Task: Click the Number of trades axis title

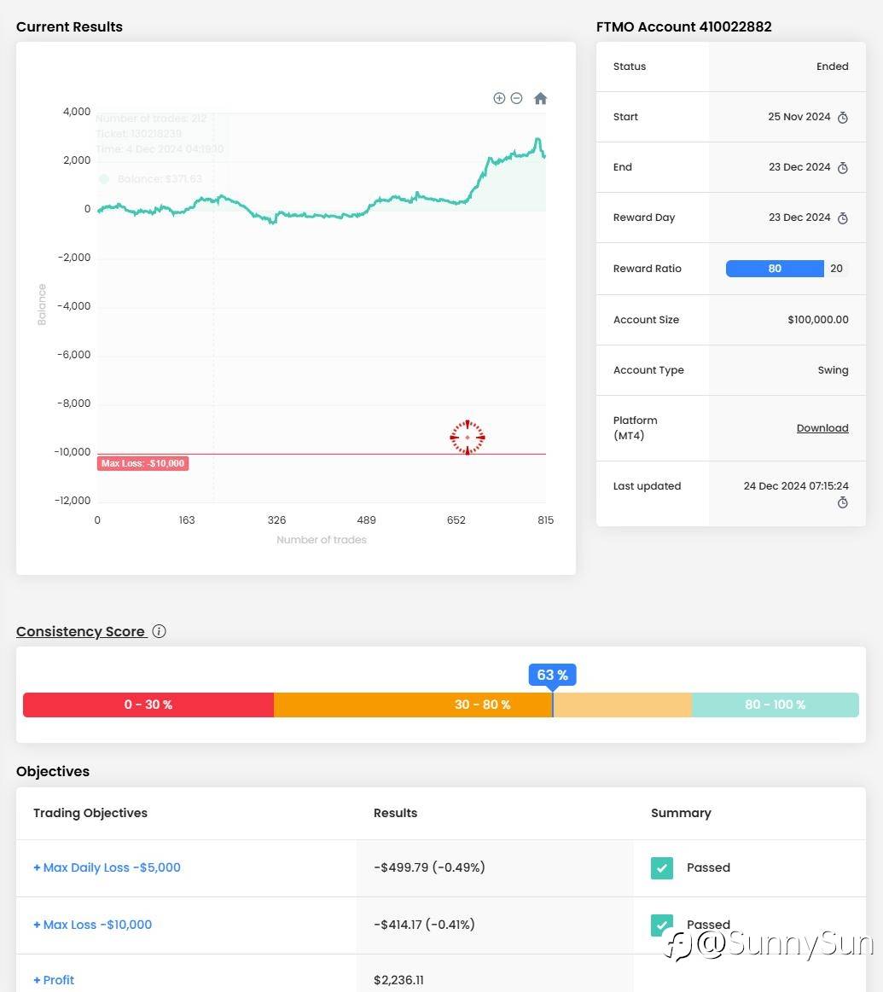Action: [x=322, y=540]
